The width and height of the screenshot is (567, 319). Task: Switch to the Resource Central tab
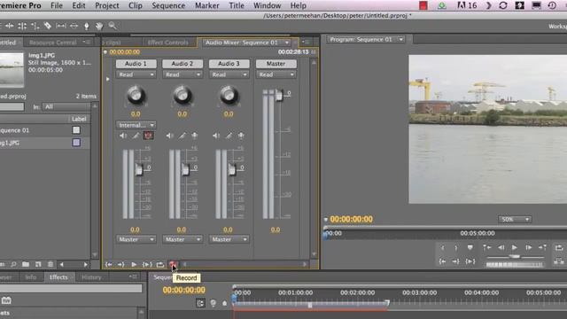click(x=53, y=43)
